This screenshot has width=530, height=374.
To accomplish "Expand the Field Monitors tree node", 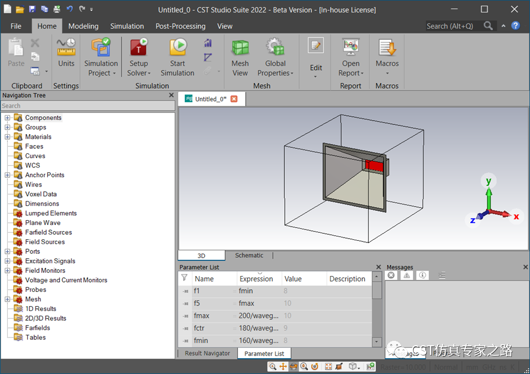I will click(x=8, y=271).
